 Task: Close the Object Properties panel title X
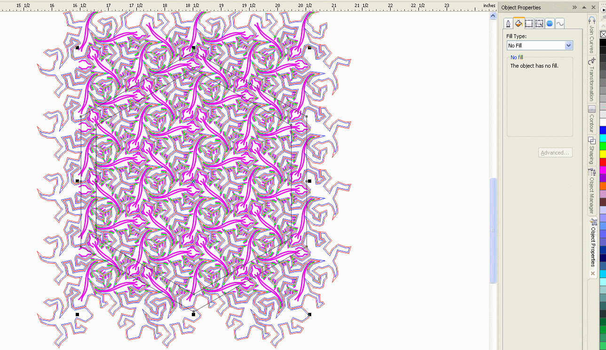pyautogui.click(x=593, y=8)
